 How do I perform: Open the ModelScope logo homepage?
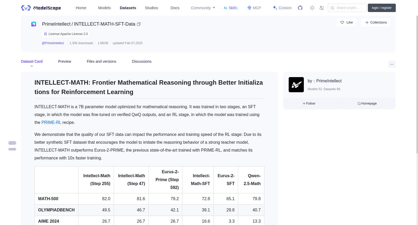41,8
